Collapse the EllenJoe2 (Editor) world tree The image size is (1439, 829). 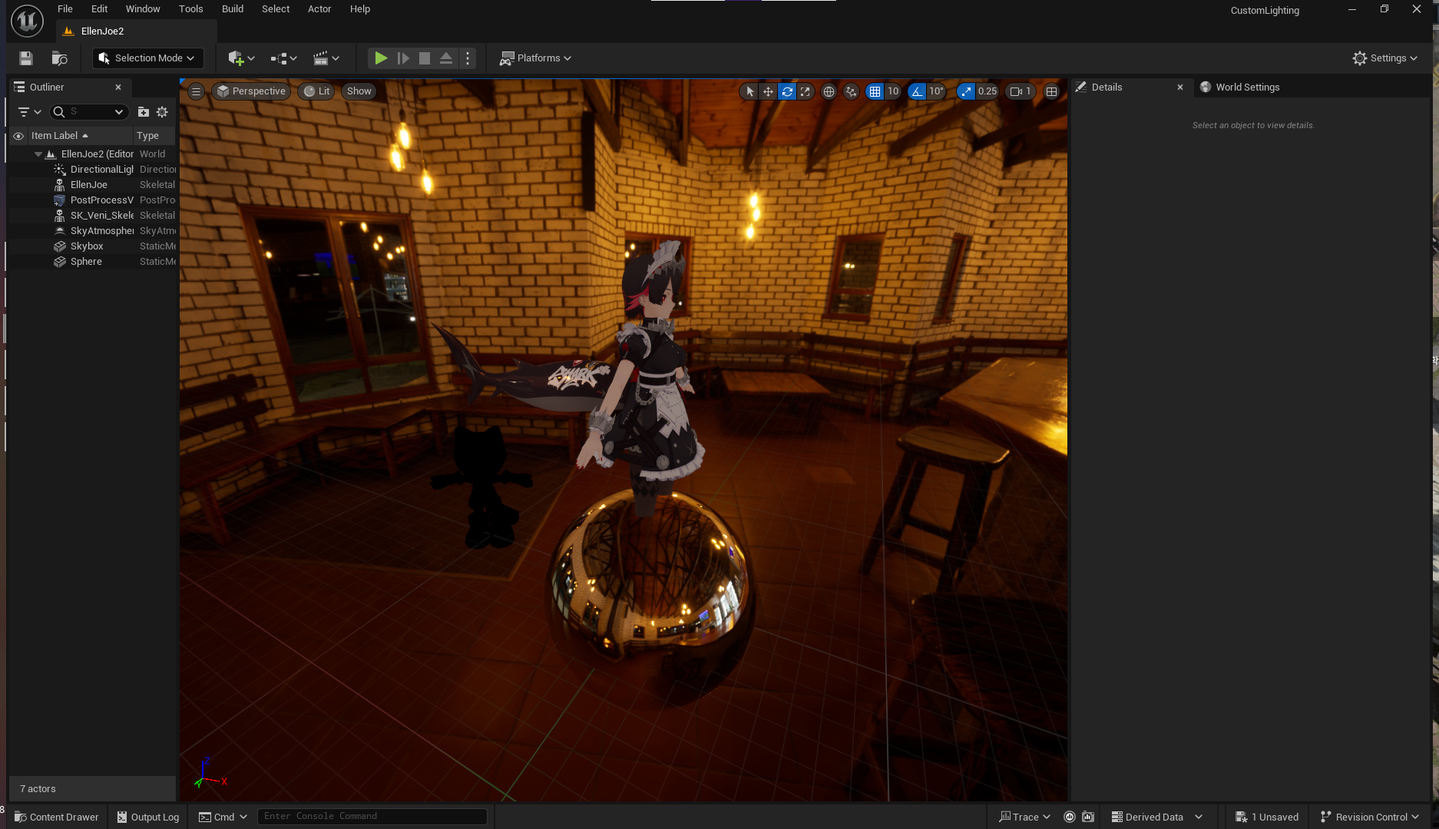(x=38, y=154)
